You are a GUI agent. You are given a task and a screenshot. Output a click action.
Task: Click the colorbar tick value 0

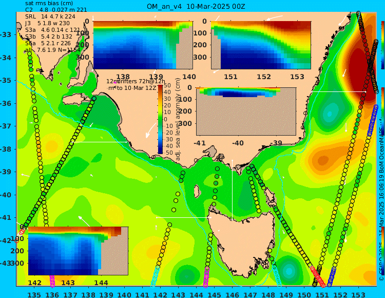(166, 119)
